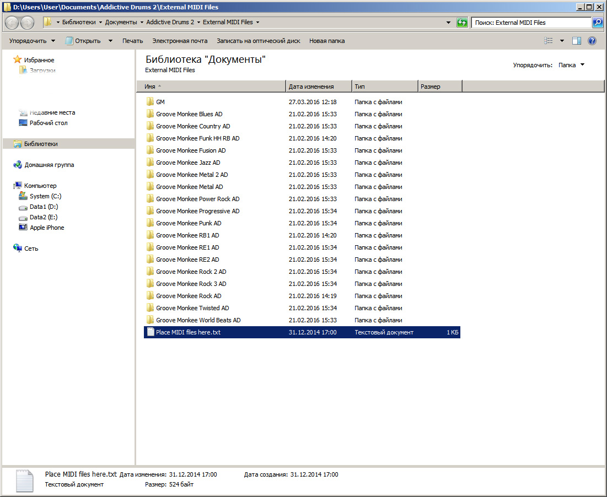Click the Homegroup icon in sidebar
The height and width of the screenshot is (497, 607).
tap(18, 165)
